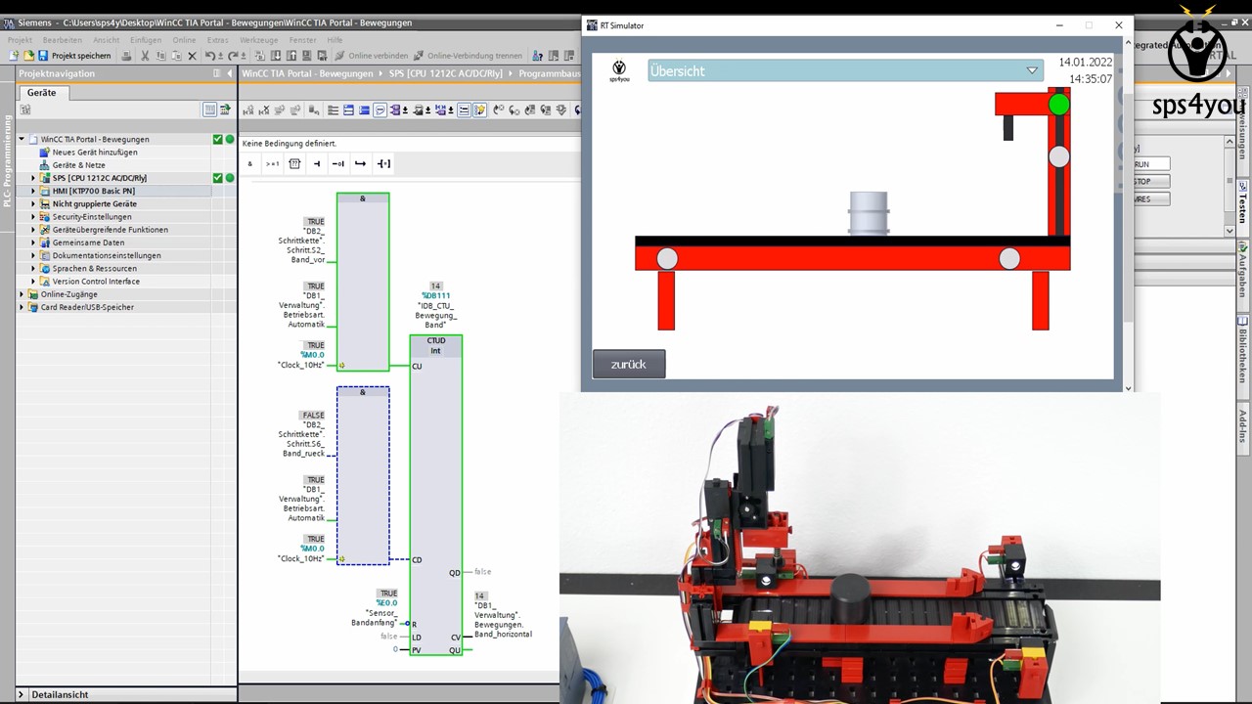This screenshot has height=704, width=1252.
Task: Click the scissors cut icon in toolbar
Action: [145, 56]
